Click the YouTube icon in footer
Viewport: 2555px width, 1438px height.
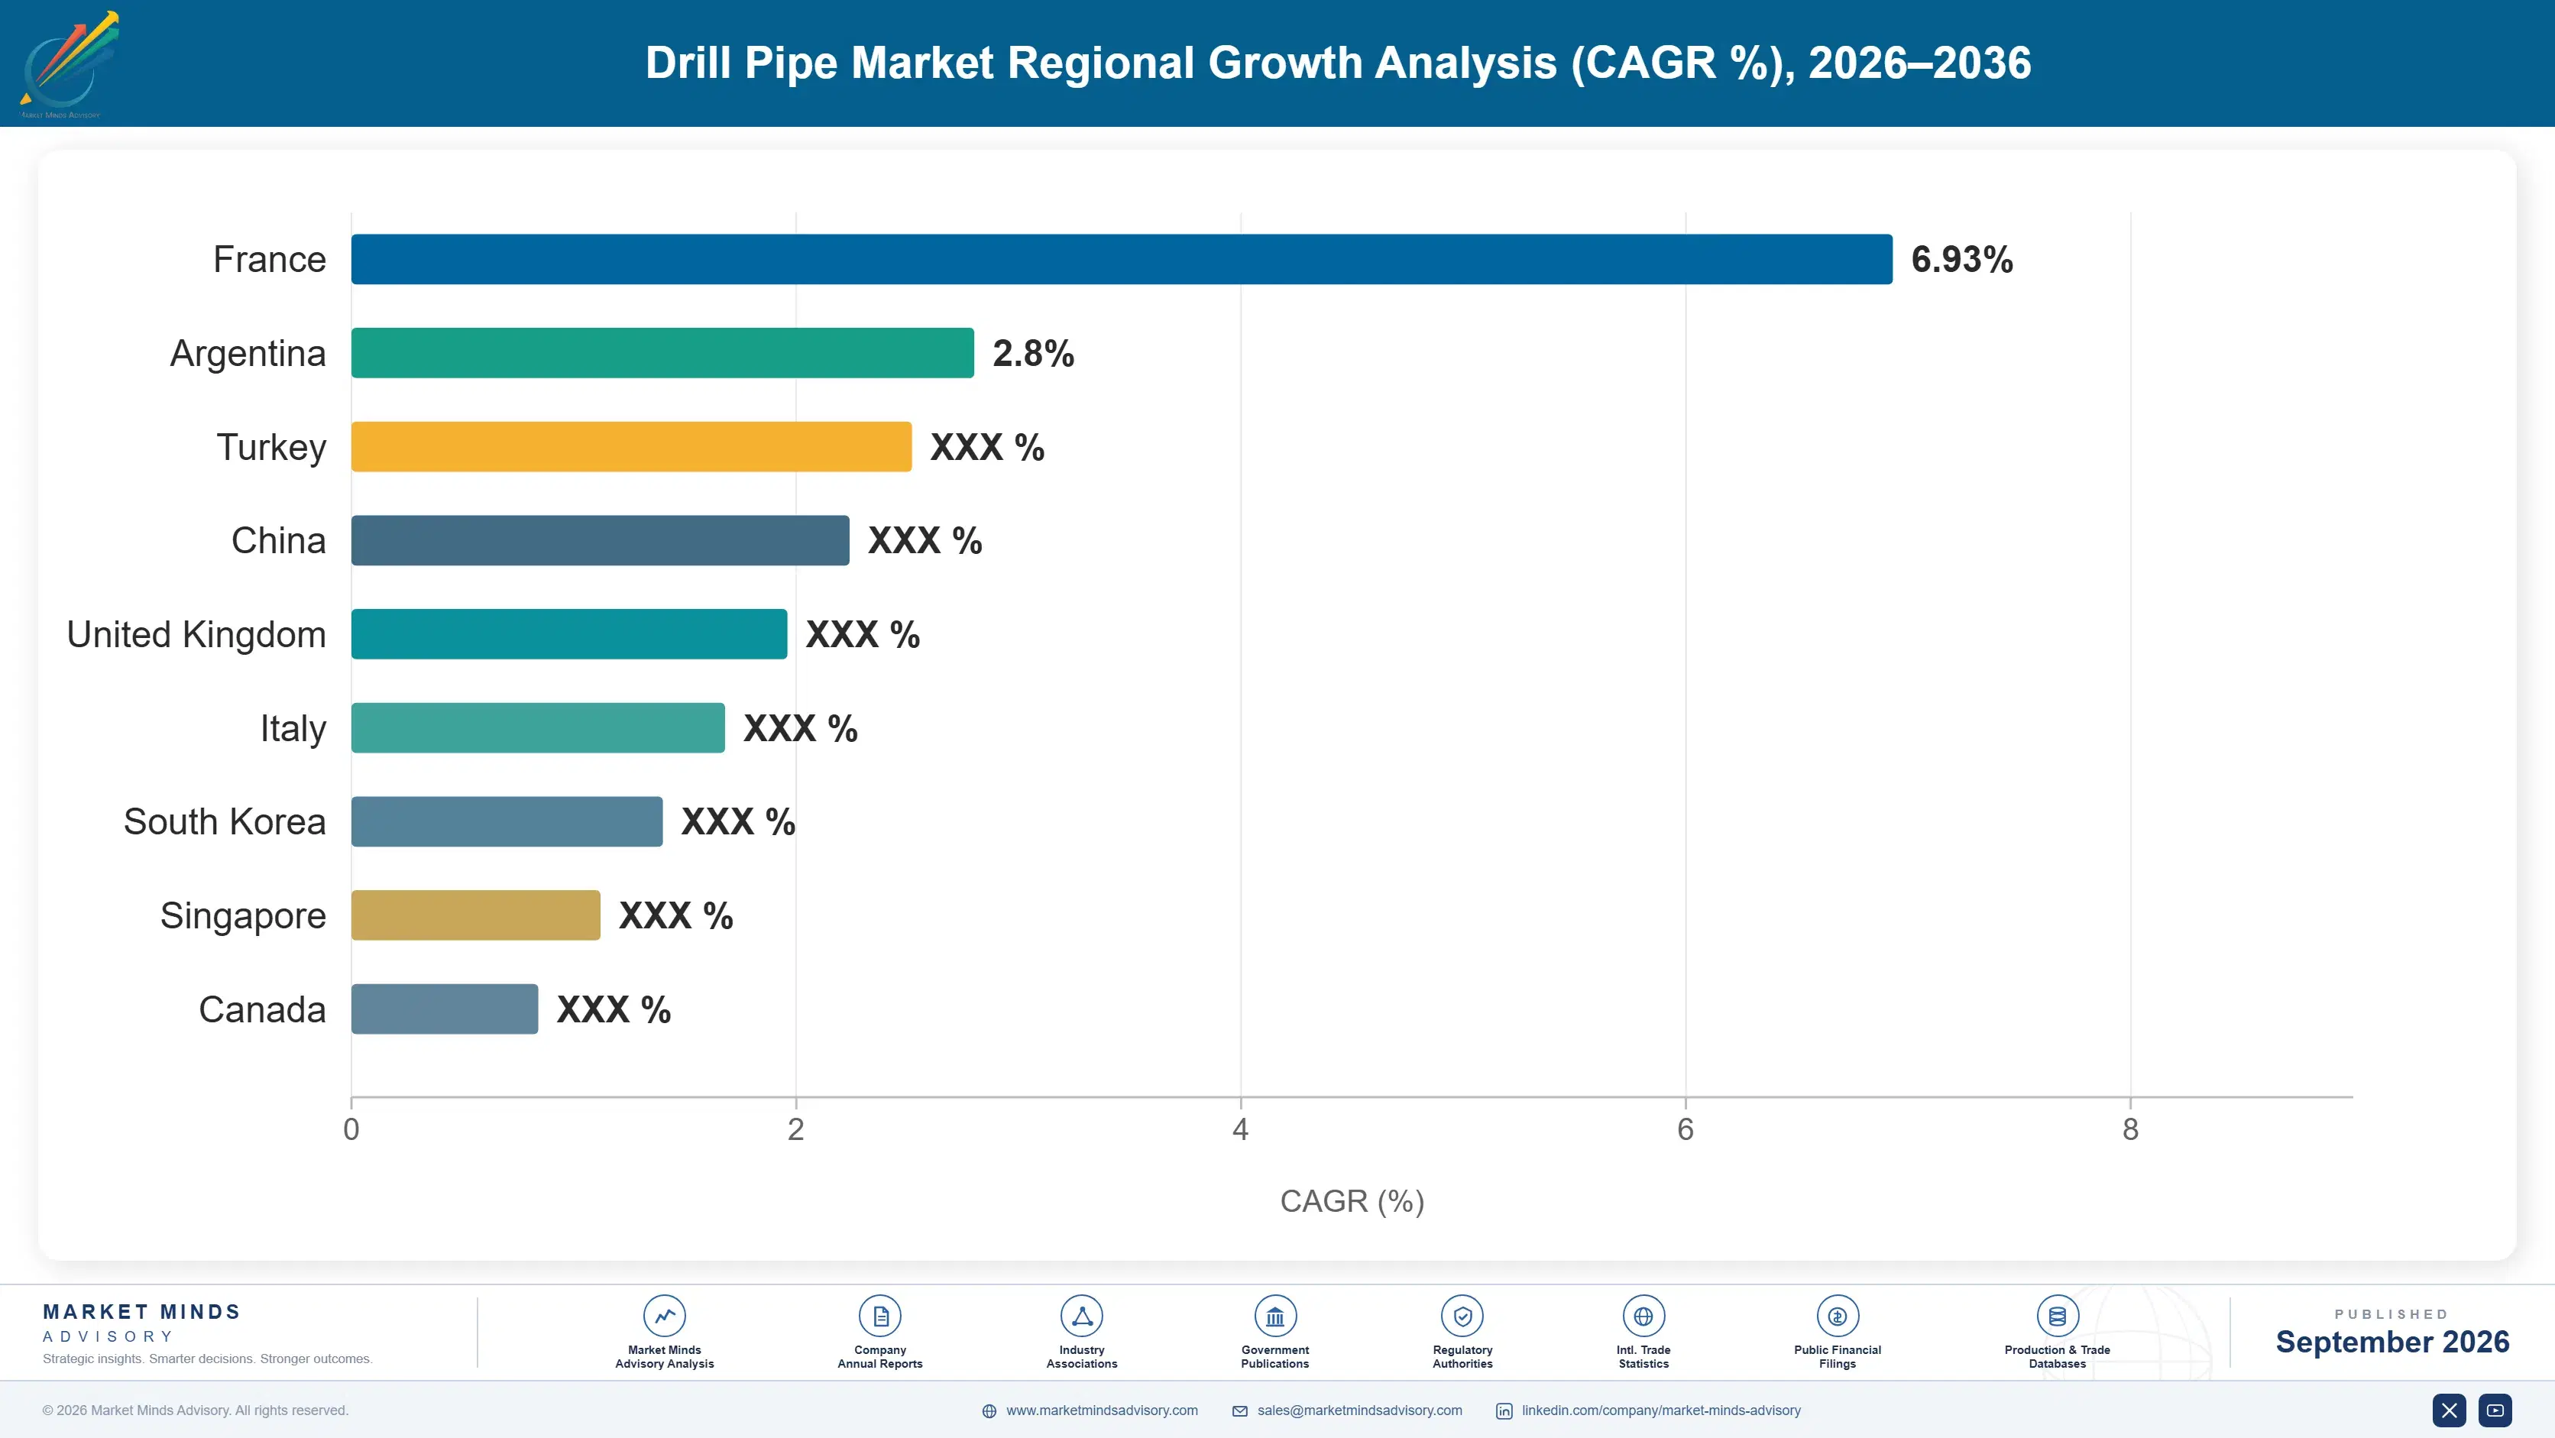2495,1410
